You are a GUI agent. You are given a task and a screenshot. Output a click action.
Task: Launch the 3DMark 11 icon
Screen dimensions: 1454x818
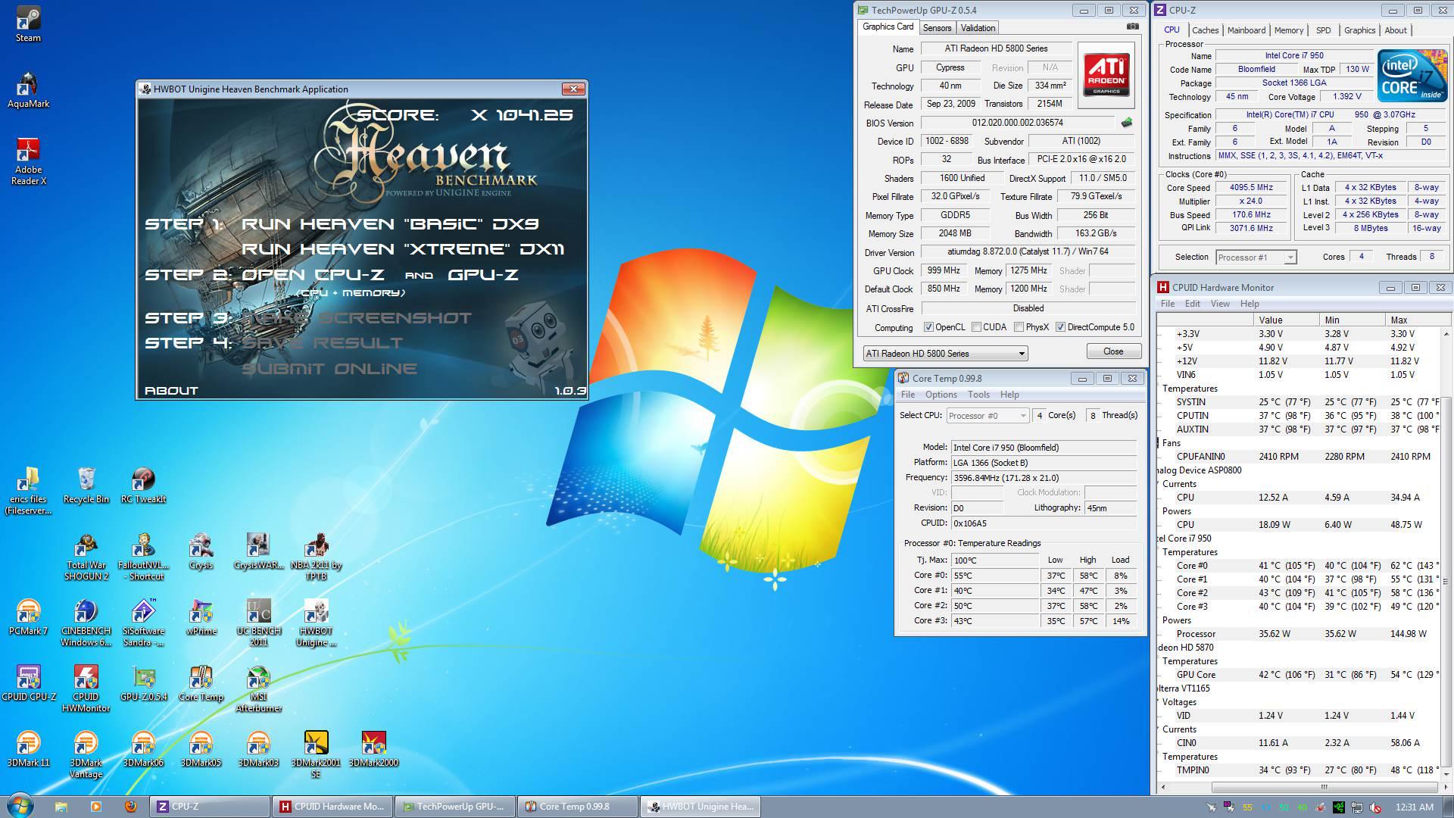[x=28, y=748]
